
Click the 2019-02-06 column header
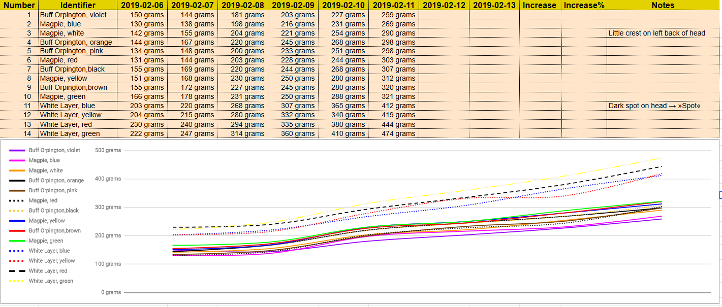[142, 5]
